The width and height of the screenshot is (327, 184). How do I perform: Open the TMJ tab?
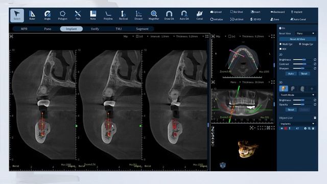point(119,29)
